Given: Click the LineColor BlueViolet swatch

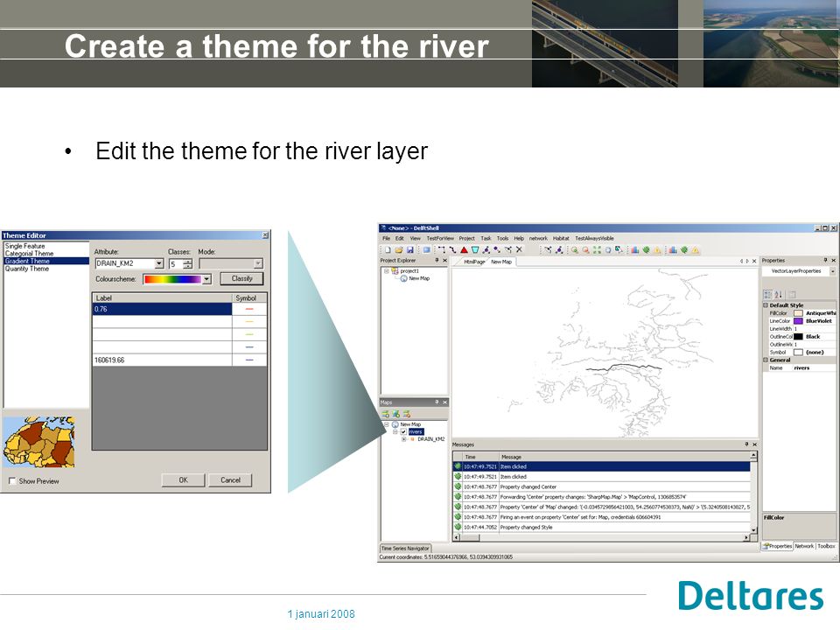Looking at the screenshot, I should click(798, 321).
